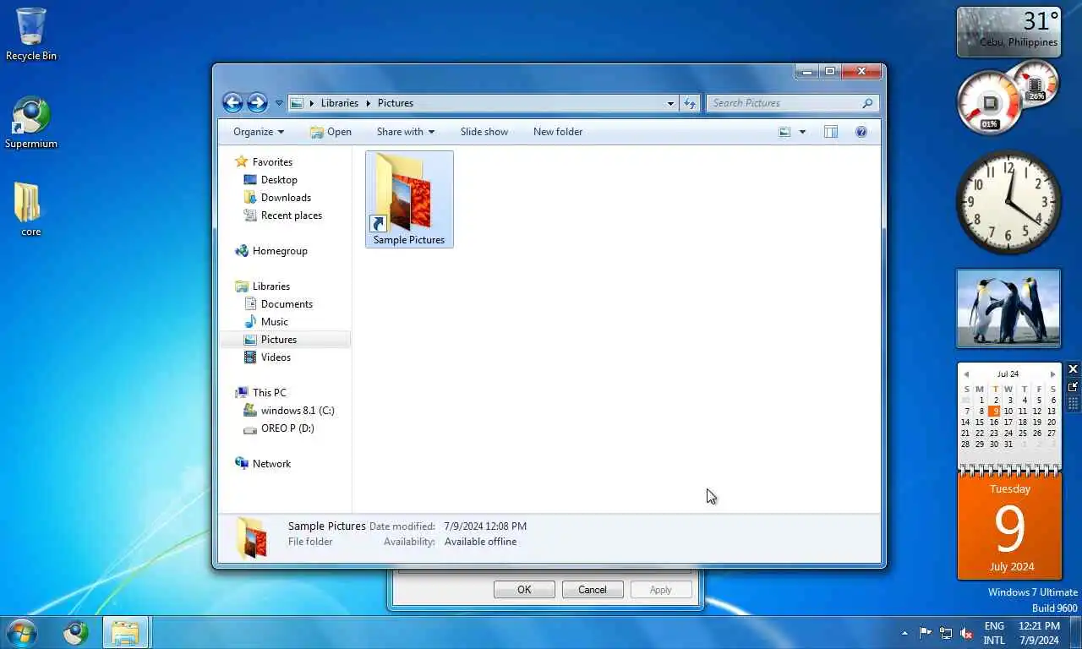Open recent locations dropdown beside forward arrow
The width and height of the screenshot is (1082, 649).
(x=279, y=103)
